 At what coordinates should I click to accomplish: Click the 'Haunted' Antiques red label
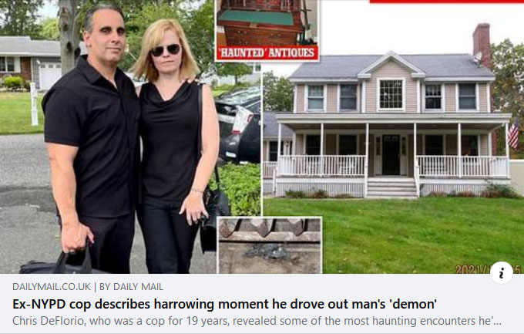[267, 53]
